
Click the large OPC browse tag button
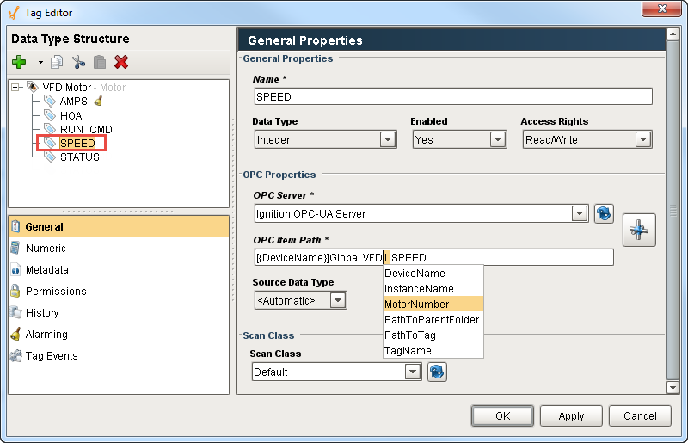click(639, 230)
